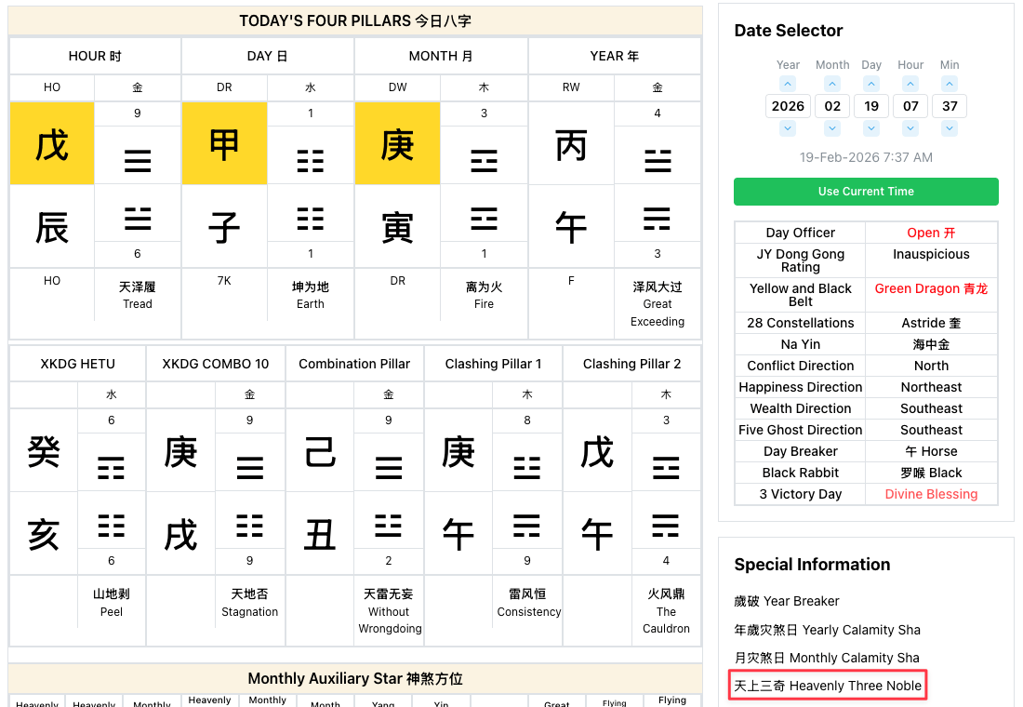This screenshot has height=707, width=1023.
Task: Click the 离为火 Fire hexagram name
Action: click(x=485, y=295)
